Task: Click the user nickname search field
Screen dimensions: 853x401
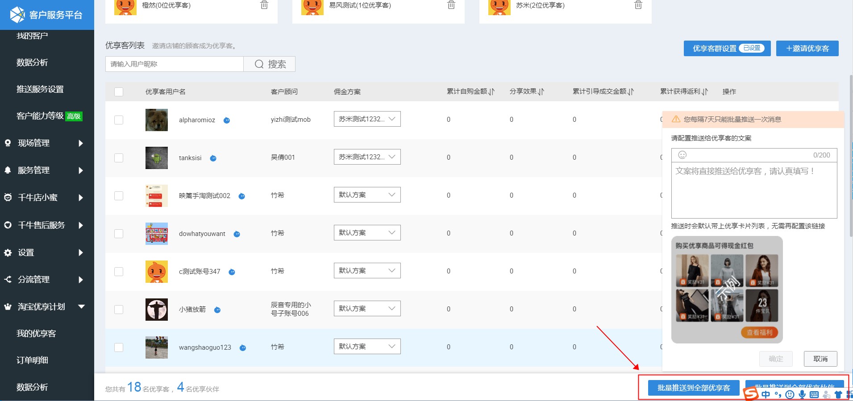Action: pyautogui.click(x=175, y=64)
